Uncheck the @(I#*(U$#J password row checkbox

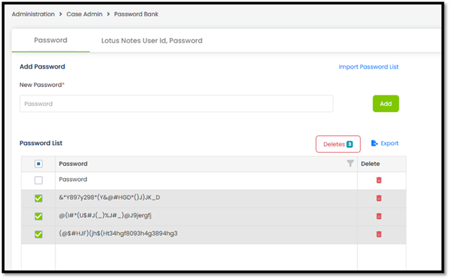click(x=39, y=217)
